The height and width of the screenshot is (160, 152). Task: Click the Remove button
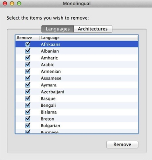point(122,144)
